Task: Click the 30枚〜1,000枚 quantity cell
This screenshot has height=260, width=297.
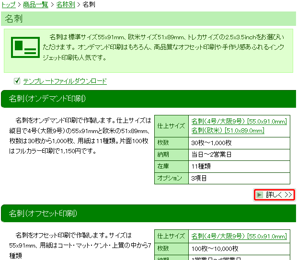Action: tap(211, 143)
